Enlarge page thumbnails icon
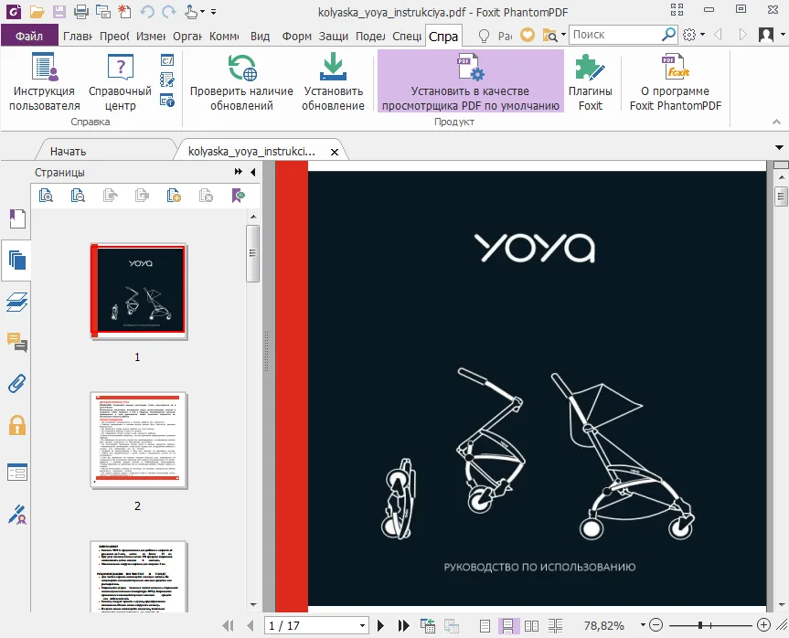 [x=47, y=196]
